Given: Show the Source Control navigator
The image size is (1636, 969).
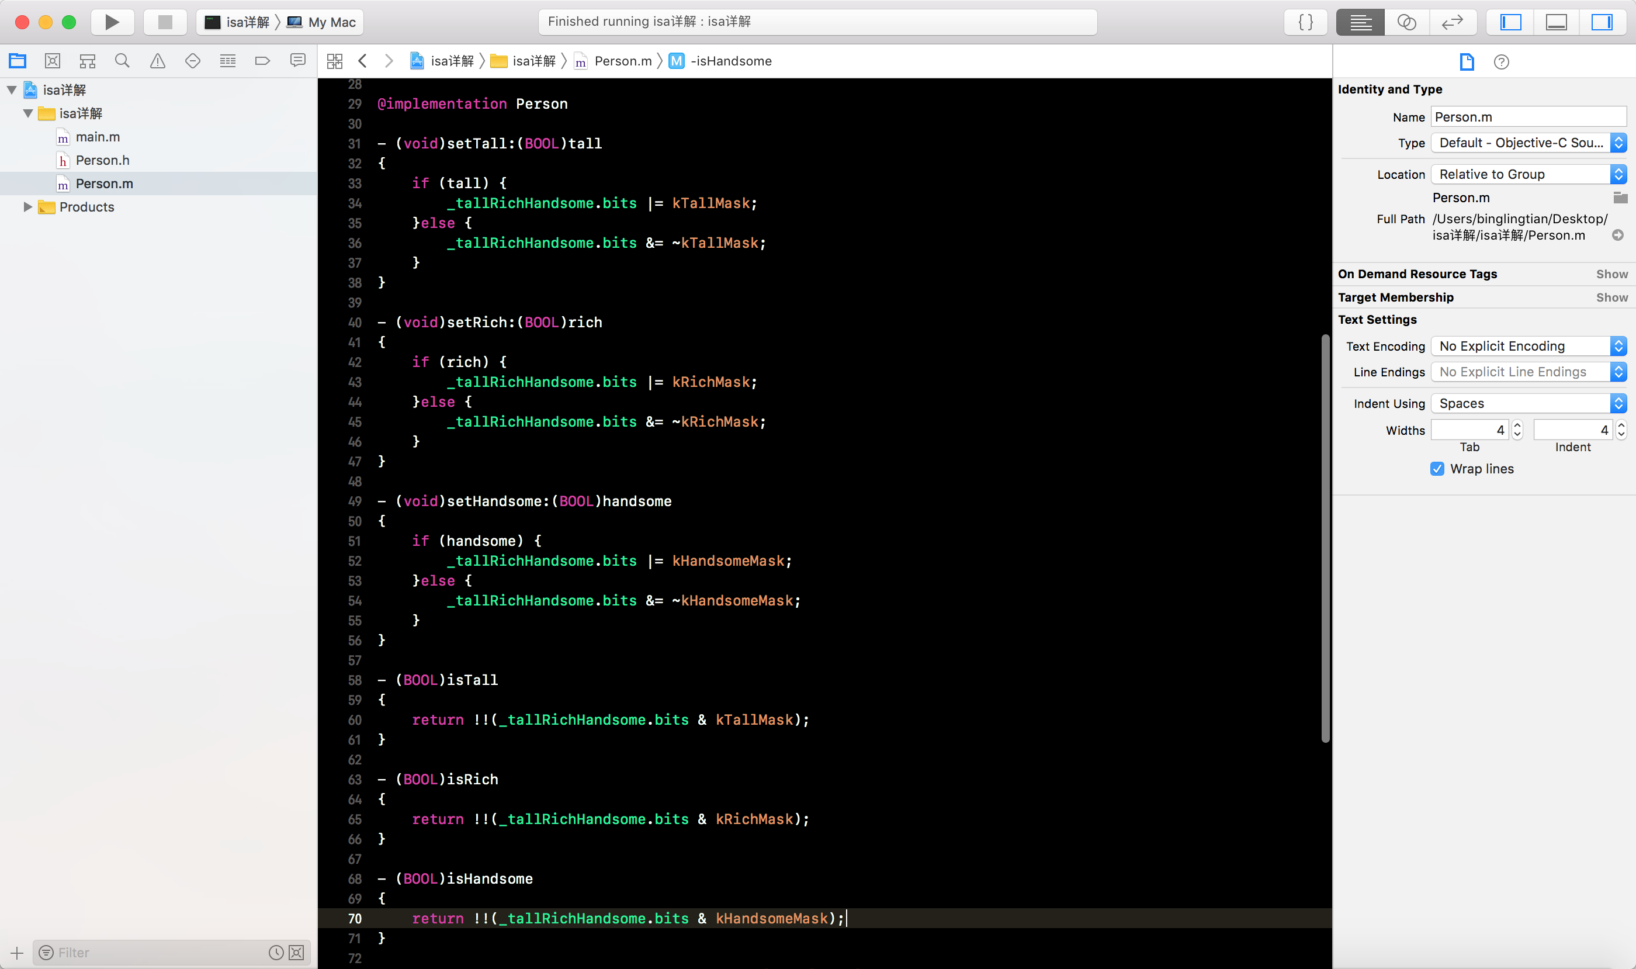Looking at the screenshot, I should [x=52, y=61].
